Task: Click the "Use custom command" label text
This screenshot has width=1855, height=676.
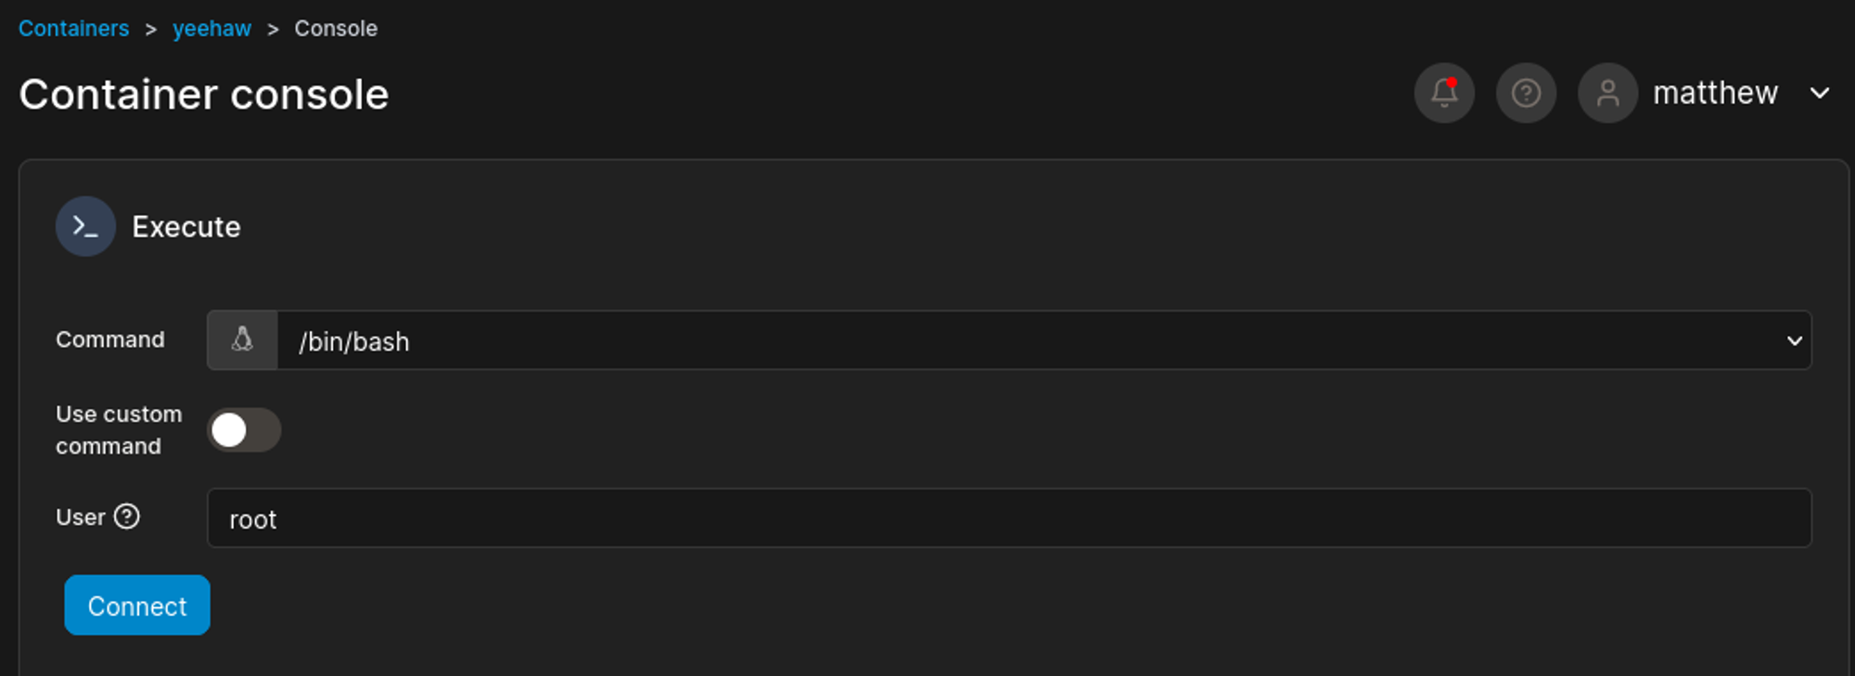Action: tap(118, 430)
